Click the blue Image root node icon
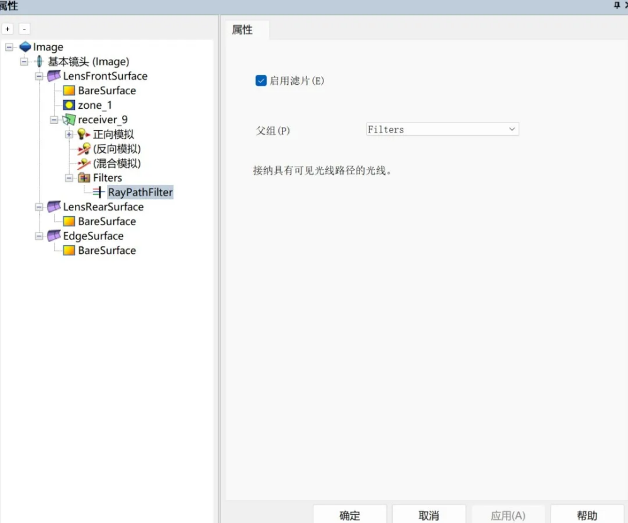The width and height of the screenshot is (628, 523). pos(25,47)
